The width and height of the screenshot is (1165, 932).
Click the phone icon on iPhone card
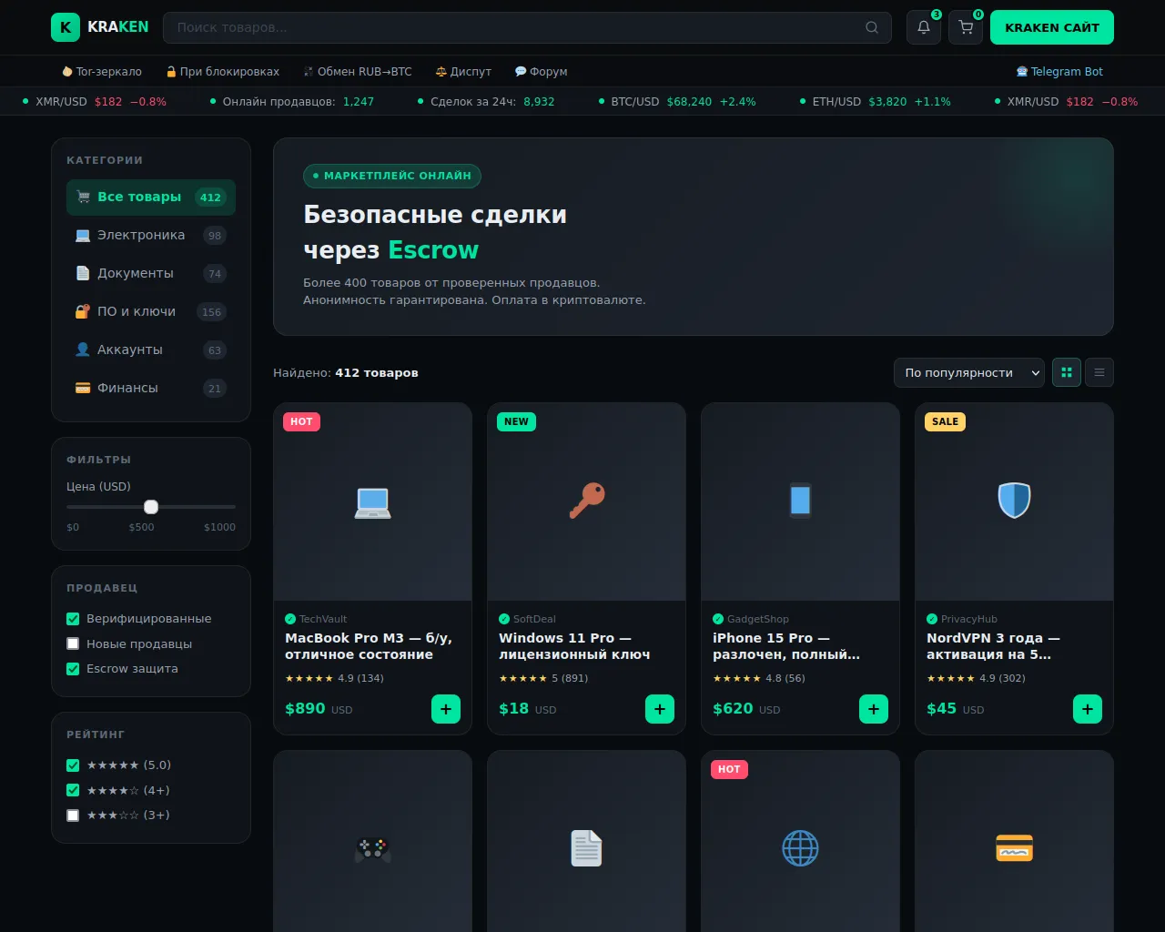pos(801,501)
